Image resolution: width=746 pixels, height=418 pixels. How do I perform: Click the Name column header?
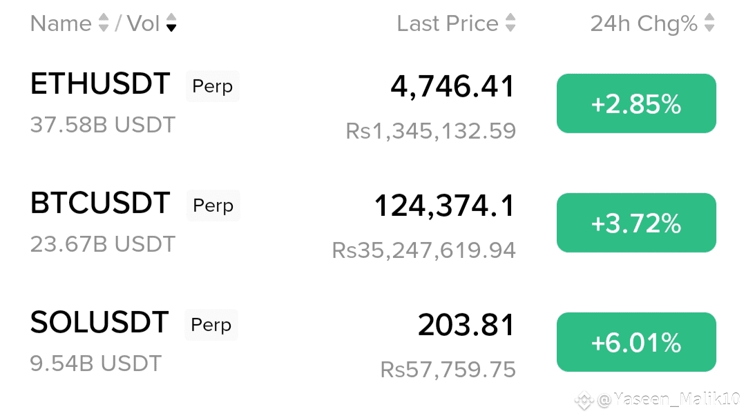61,23
